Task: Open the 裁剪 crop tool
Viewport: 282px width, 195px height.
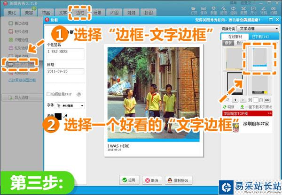Action: tap(243, 11)
